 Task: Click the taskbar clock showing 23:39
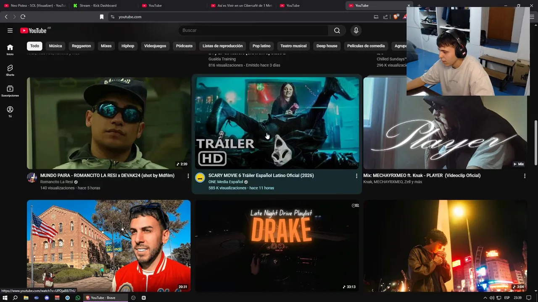517,298
